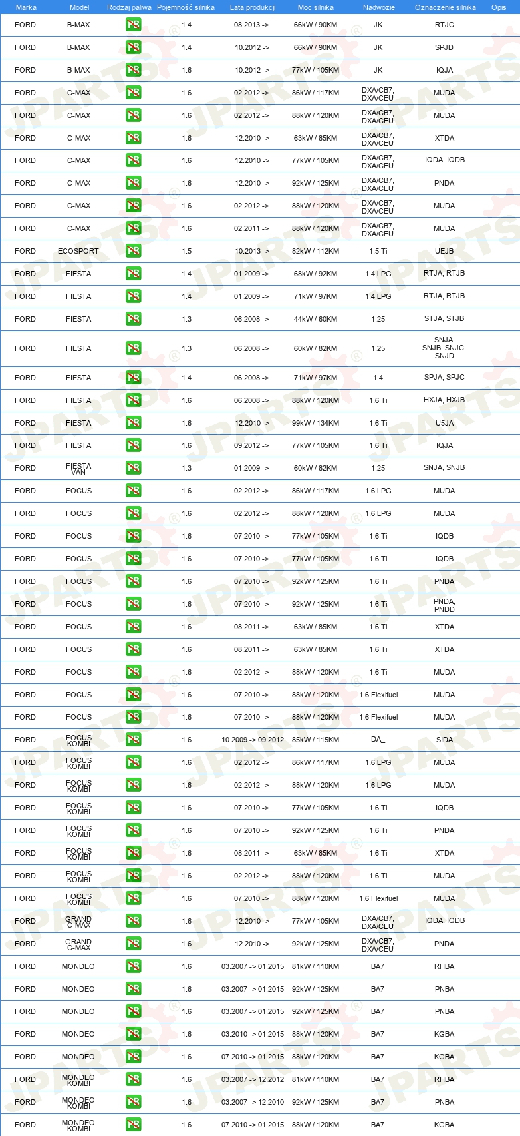Click the Model column header
The image size is (520, 1136).
click(x=80, y=7)
